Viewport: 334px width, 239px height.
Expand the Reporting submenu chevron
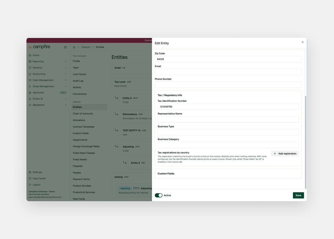(66, 61)
